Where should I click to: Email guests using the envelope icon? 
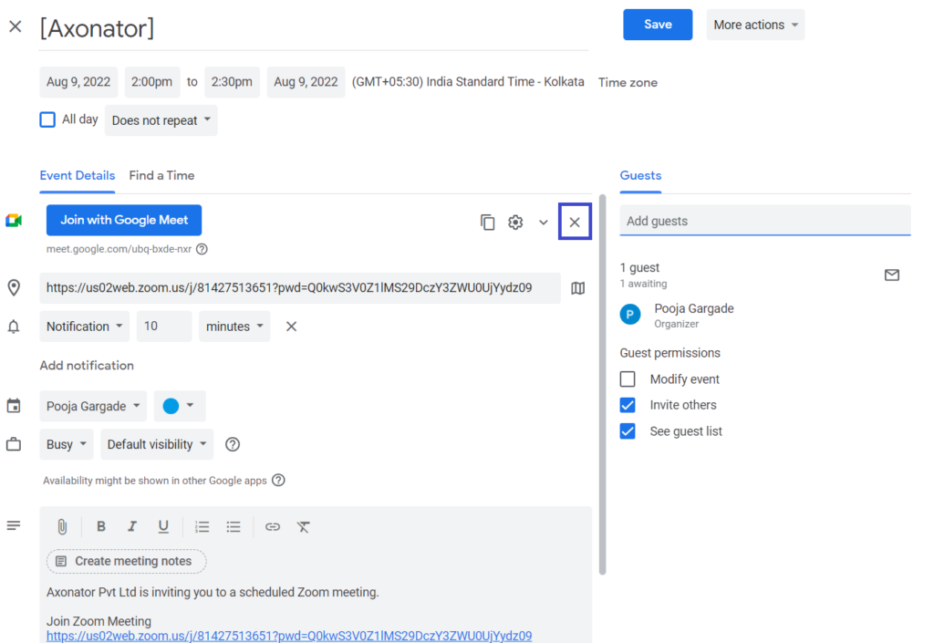tap(892, 275)
